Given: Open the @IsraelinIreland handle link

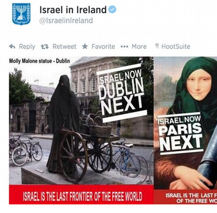Looking at the screenshot, I should pyautogui.click(x=66, y=21).
